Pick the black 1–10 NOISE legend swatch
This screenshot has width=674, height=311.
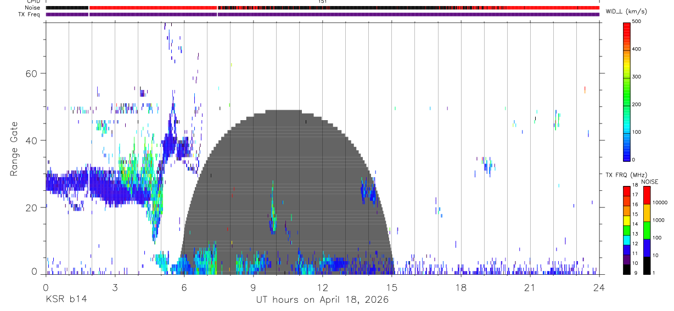[x=647, y=265]
